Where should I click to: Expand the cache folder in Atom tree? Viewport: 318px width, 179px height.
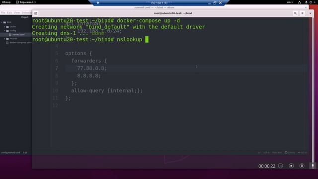point(4,26)
